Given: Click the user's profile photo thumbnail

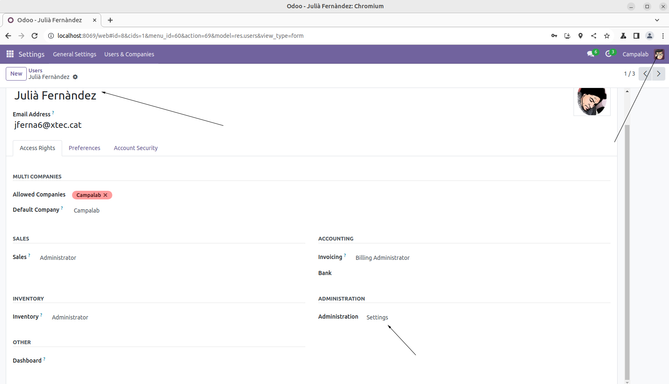Looking at the screenshot, I should pos(592,101).
